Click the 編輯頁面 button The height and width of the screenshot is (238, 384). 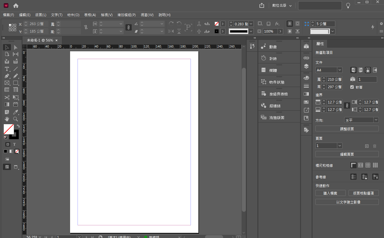pyautogui.click(x=347, y=154)
